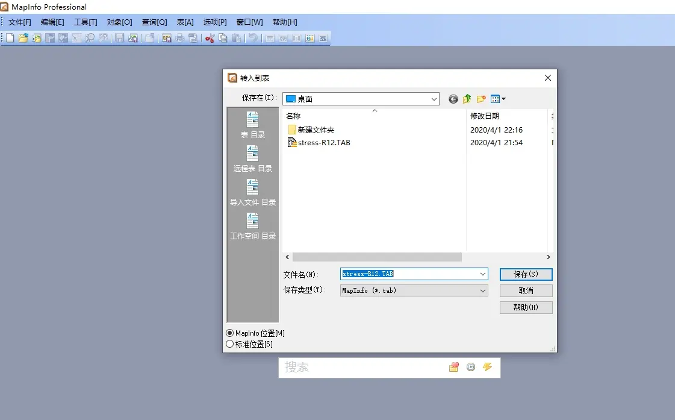Click the Paste clipboard toolbar icon
Image resolution: width=675 pixels, height=420 pixels.
[x=236, y=38]
